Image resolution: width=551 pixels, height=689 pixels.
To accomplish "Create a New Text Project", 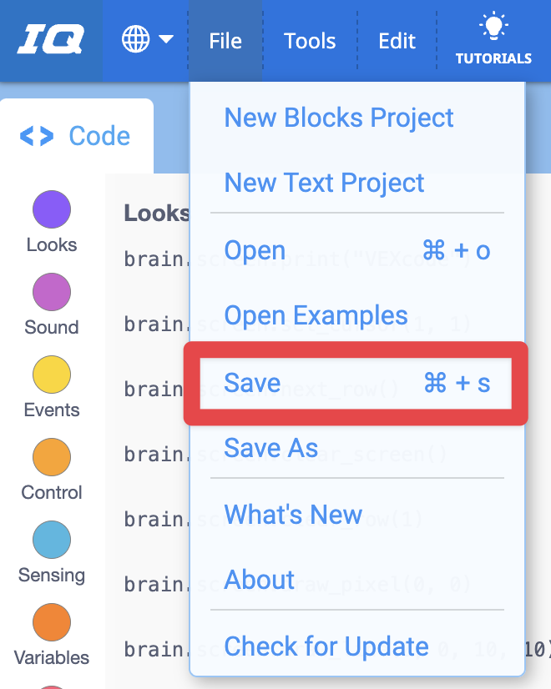I will tap(324, 183).
